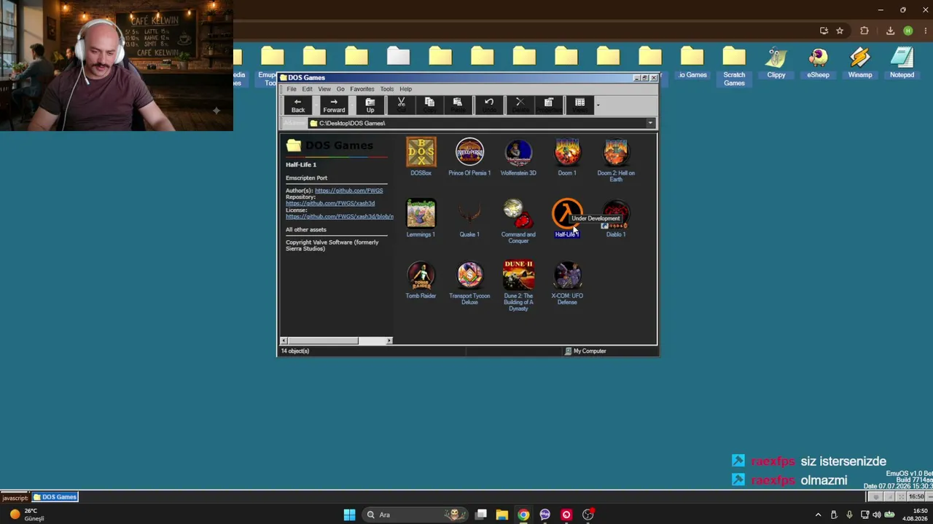Launch Command and Conquer
The image size is (933, 524).
(x=518, y=213)
